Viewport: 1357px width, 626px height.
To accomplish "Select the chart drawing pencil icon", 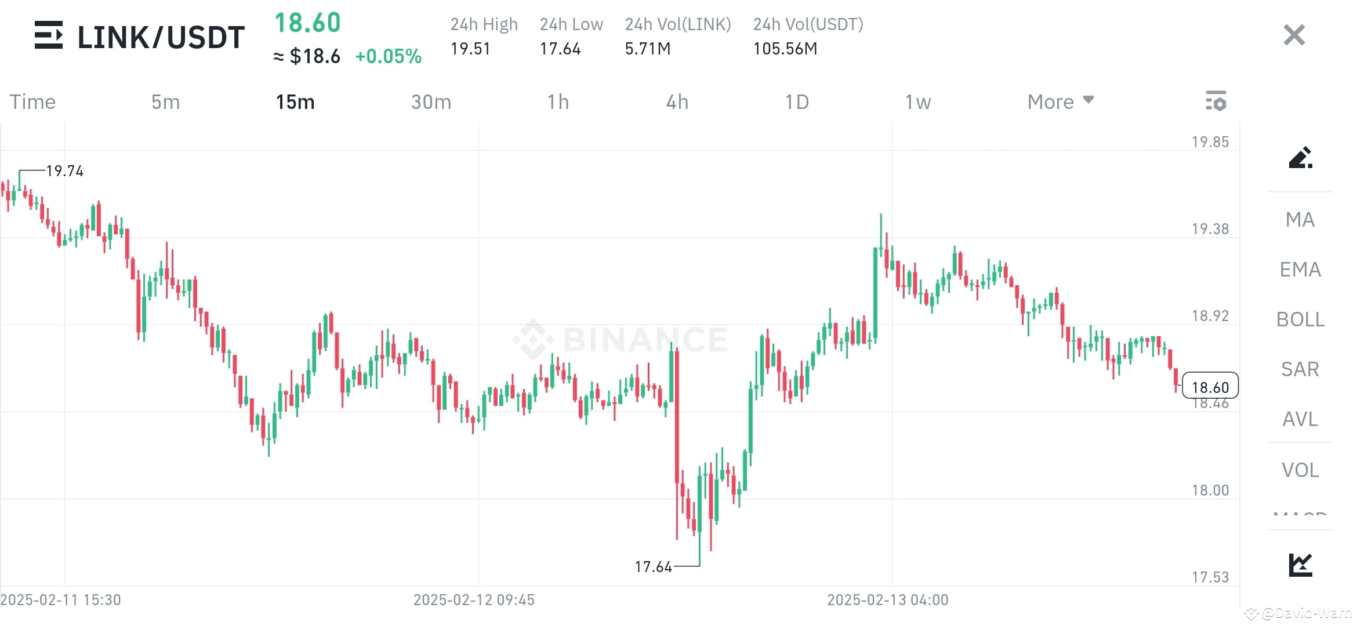I will pyautogui.click(x=1301, y=158).
